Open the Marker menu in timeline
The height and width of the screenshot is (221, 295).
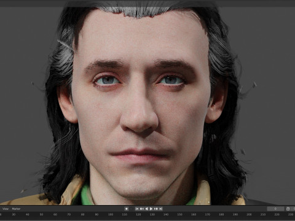(16, 209)
